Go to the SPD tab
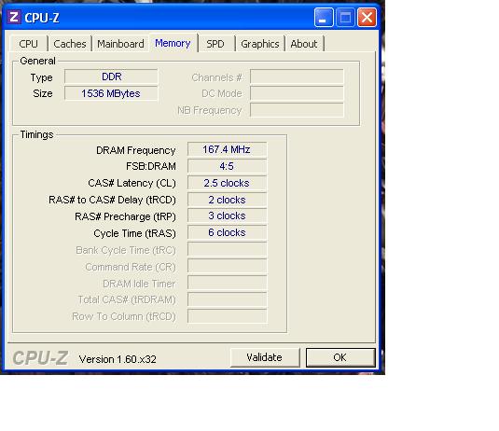Image resolution: width=499 pixels, height=431 pixels. coord(215,44)
